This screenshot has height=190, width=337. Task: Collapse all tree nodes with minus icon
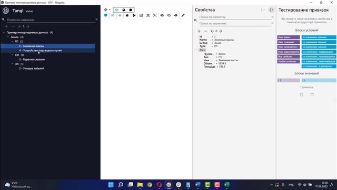tap(13, 26)
